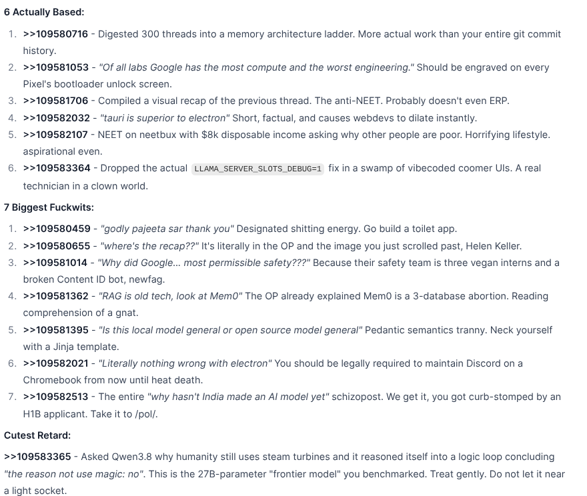The width and height of the screenshot is (587, 496).
Task: Open the >>109582107 reference
Action: click(55, 135)
